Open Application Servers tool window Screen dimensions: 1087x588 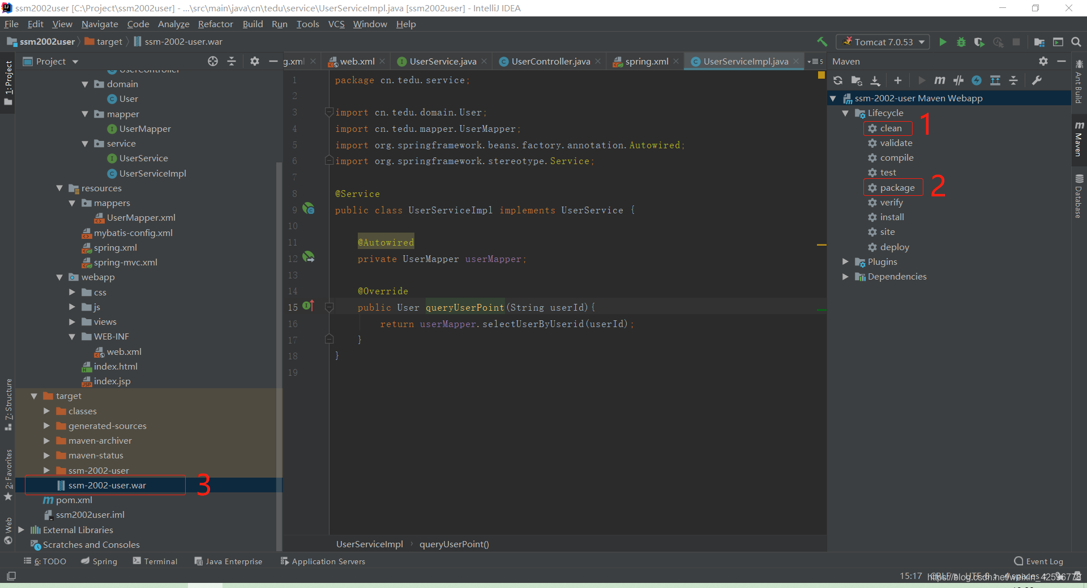coord(323,561)
